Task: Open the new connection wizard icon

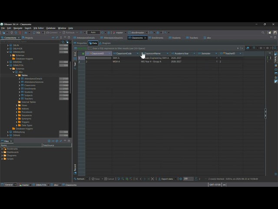Action: click(x=3, y=33)
